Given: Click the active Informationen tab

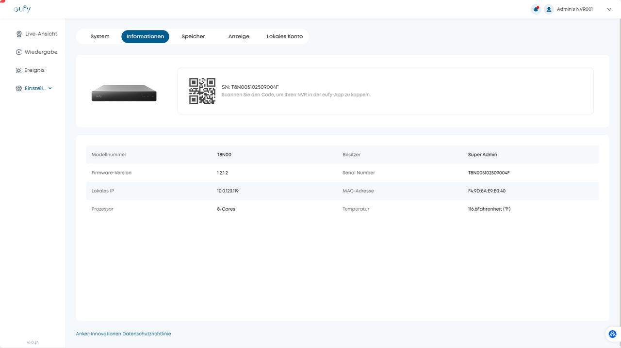Looking at the screenshot, I should coord(145,36).
